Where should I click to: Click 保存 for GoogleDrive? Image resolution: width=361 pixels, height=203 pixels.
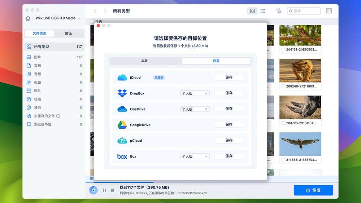pos(229,124)
